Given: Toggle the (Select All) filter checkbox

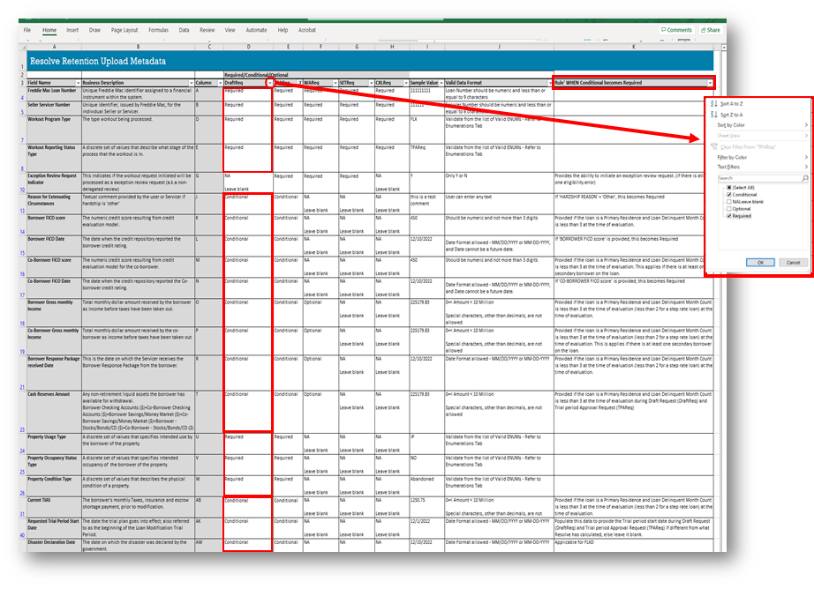Looking at the screenshot, I should click(729, 188).
